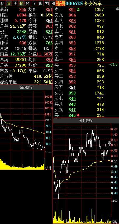The image size is (119, 224).
Task: Click the 买十 price 846
Action: point(72,115)
